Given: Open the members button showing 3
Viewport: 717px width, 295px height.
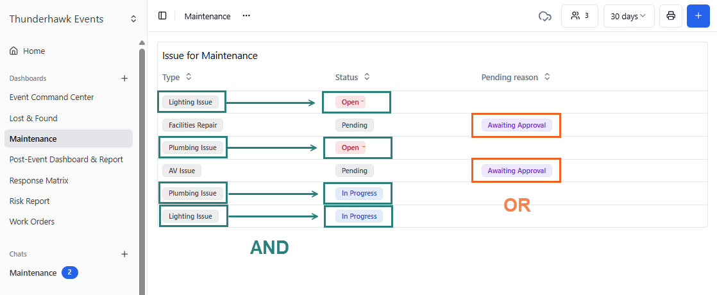Looking at the screenshot, I should coord(579,16).
